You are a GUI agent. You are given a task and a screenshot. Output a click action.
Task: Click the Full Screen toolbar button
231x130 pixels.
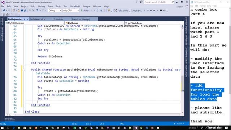coord(121,10)
